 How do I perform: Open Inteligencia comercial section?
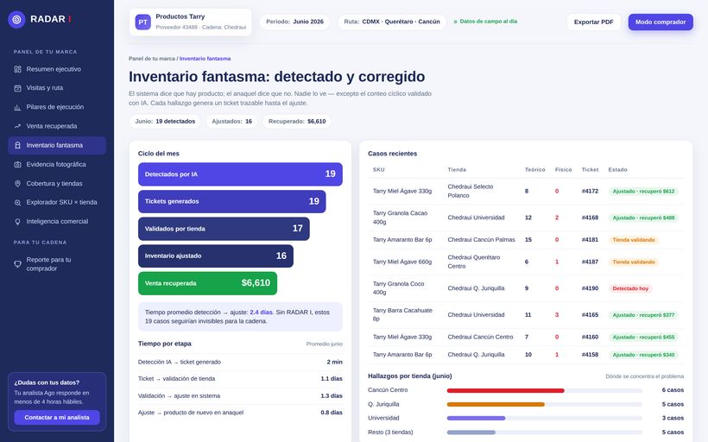click(x=57, y=221)
